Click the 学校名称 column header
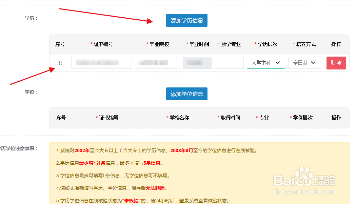The width and height of the screenshot is (356, 204). click(179, 118)
